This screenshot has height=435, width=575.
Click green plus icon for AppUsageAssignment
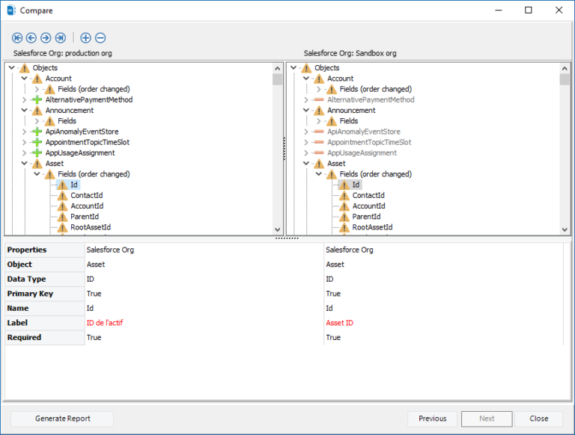37,152
